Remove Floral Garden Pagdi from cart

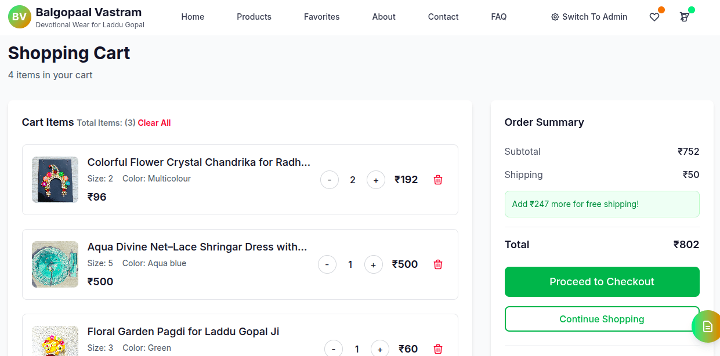tap(438, 349)
